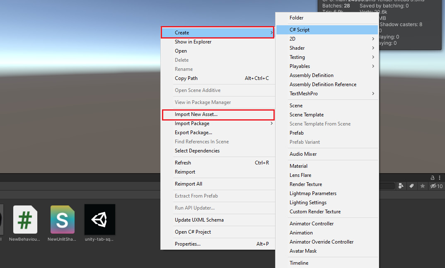Click the Rename menu entry
The width and height of the screenshot is (445, 268).
tap(218, 69)
